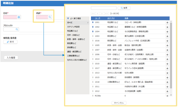Click the magnifier icon in 内訳 field
This screenshot has height=108, width=178.
(50, 17)
